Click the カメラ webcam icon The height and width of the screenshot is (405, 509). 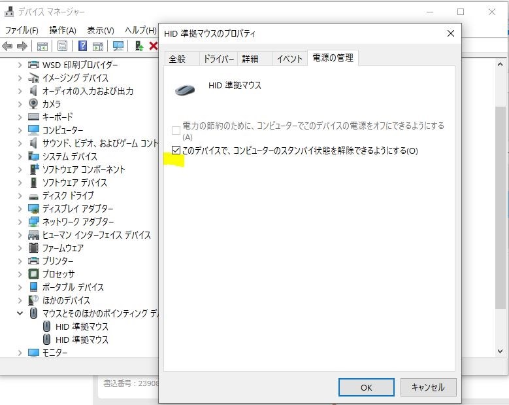(x=33, y=103)
